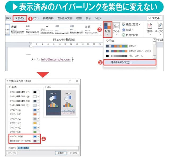Screen dimensions: 169x158
Task: Select the first 表題 style set thumbnail
Action: (18, 30)
